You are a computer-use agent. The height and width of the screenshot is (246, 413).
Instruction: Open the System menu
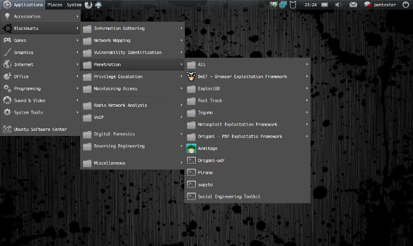(x=74, y=4)
